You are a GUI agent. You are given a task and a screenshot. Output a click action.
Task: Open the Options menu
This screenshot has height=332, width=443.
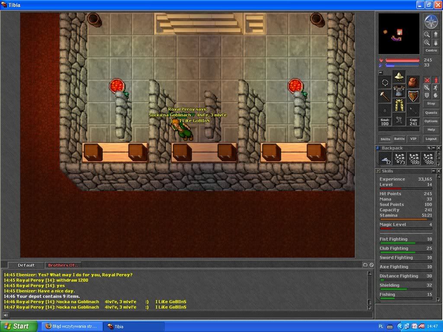(x=431, y=121)
